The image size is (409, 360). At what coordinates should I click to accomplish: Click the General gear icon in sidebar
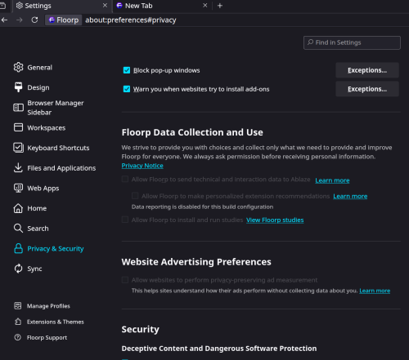[x=18, y=67]
